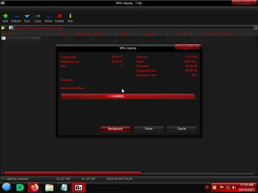Sort by the Modified column header

tap(104, 34)
